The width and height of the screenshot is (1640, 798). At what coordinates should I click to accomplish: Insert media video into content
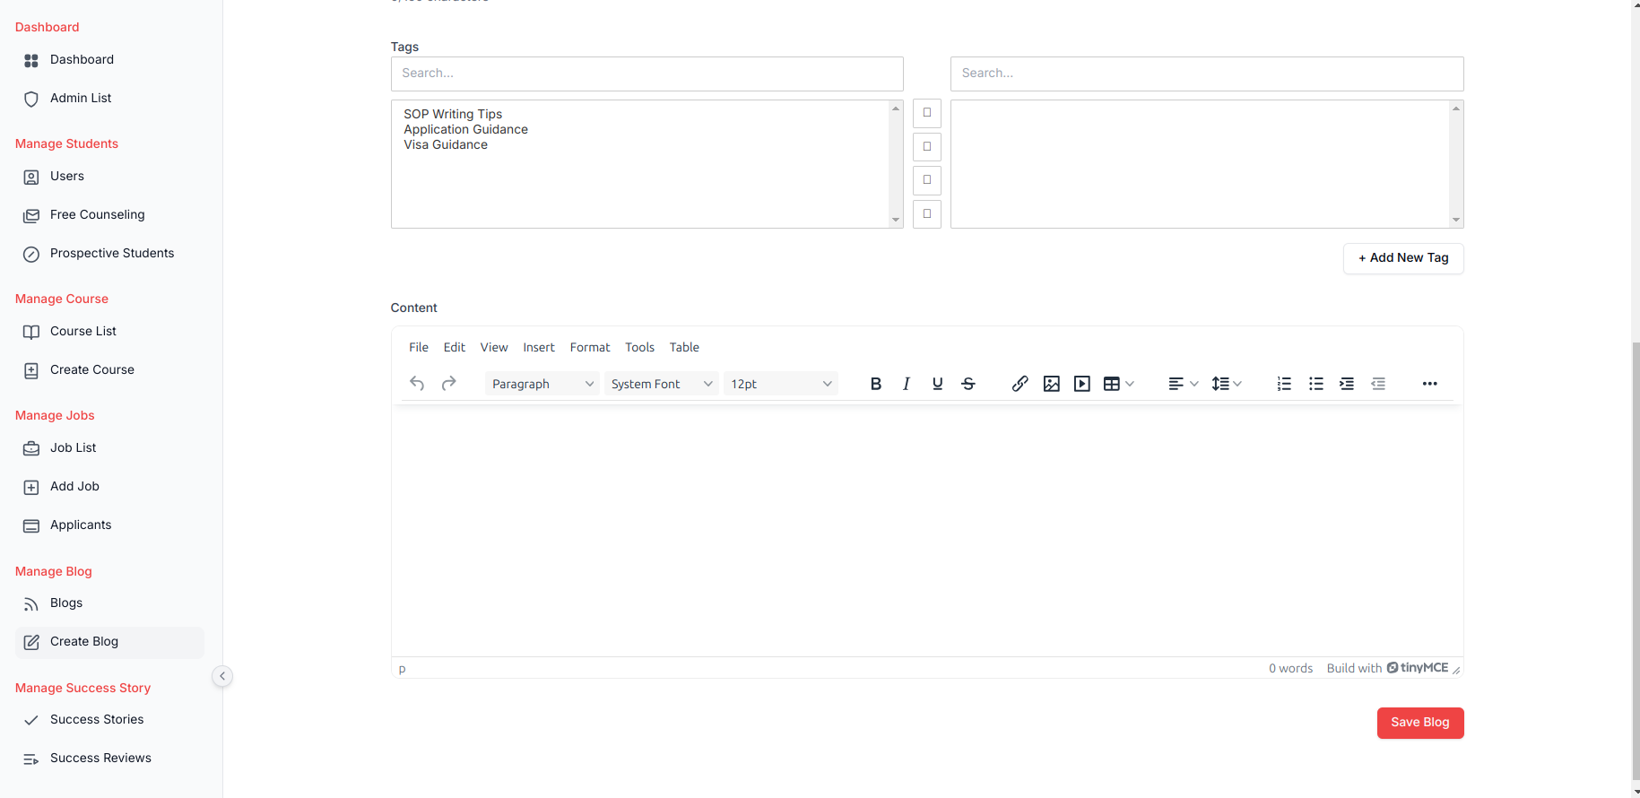(x=1082, y=384)
